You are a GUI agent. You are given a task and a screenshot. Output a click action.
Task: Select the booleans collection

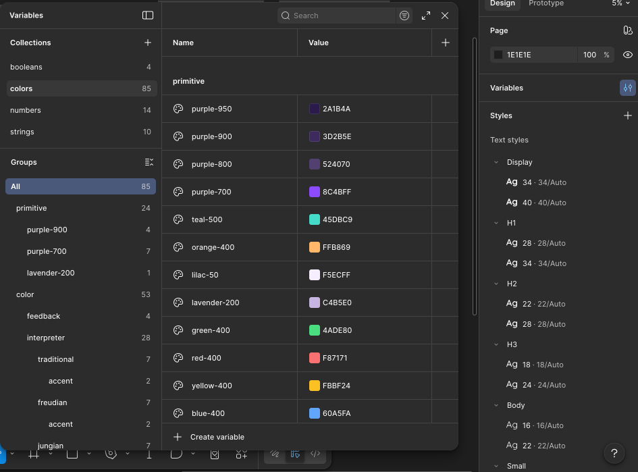[x=82, y=67]
